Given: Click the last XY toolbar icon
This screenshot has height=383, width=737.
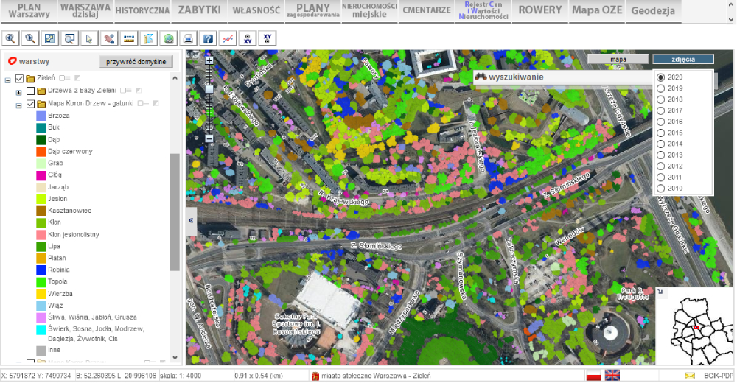Looking at the screenshot, I should [268, 38].
